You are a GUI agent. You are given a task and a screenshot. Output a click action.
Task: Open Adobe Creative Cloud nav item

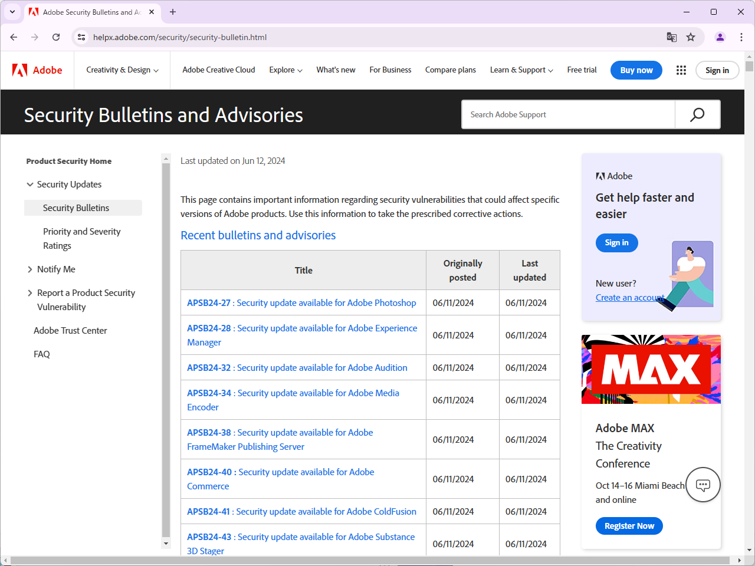coord(219,70)
